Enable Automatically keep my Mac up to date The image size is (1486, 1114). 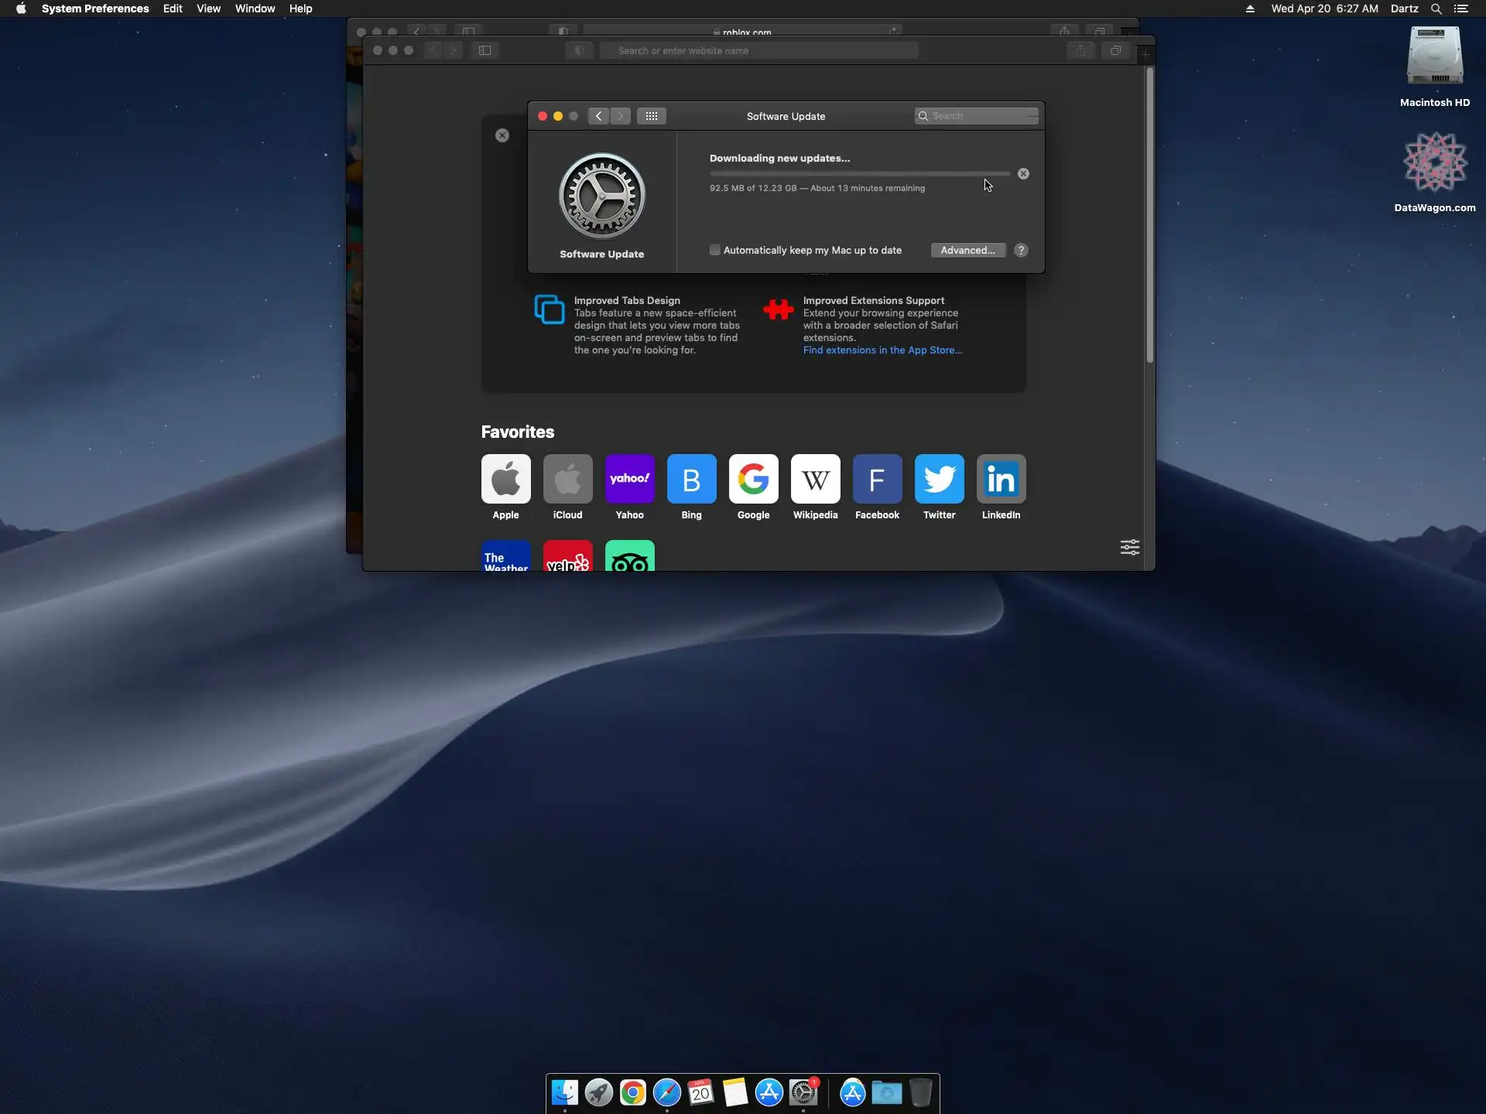click(x=715, y=250)
